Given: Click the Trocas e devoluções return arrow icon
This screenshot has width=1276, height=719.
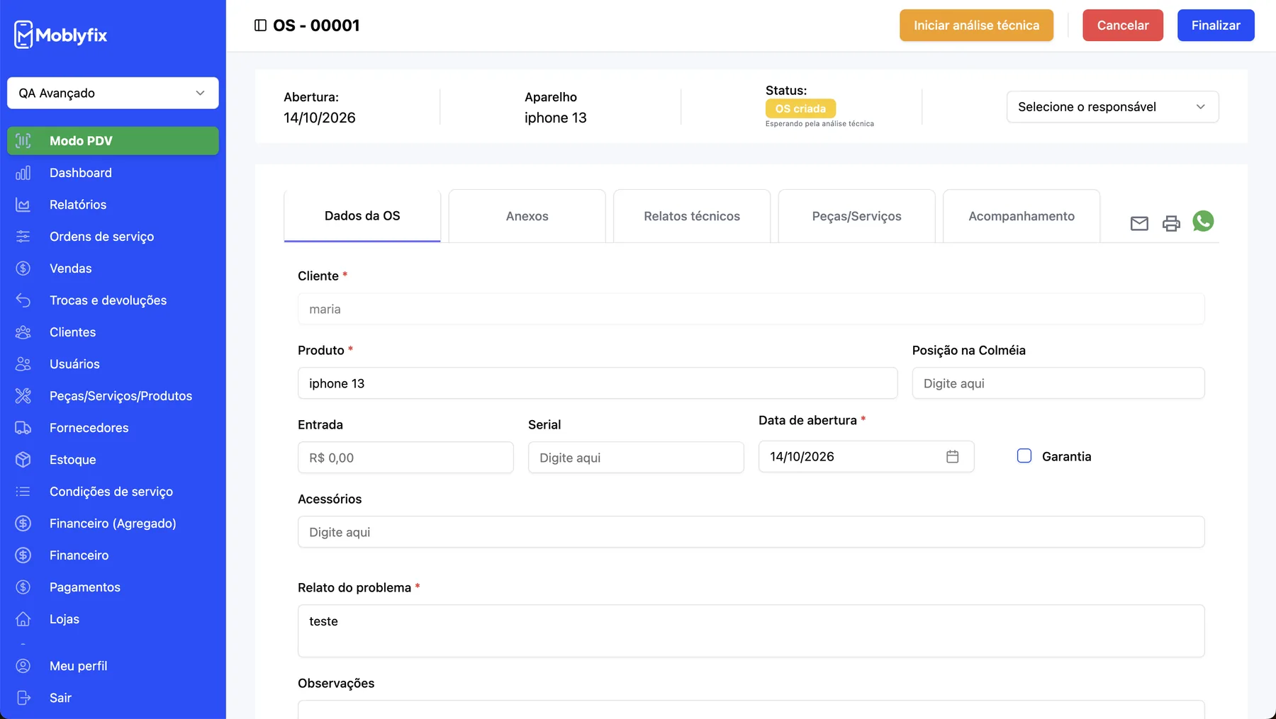Looking at the screenshot, I should click(x=23, y=300).
